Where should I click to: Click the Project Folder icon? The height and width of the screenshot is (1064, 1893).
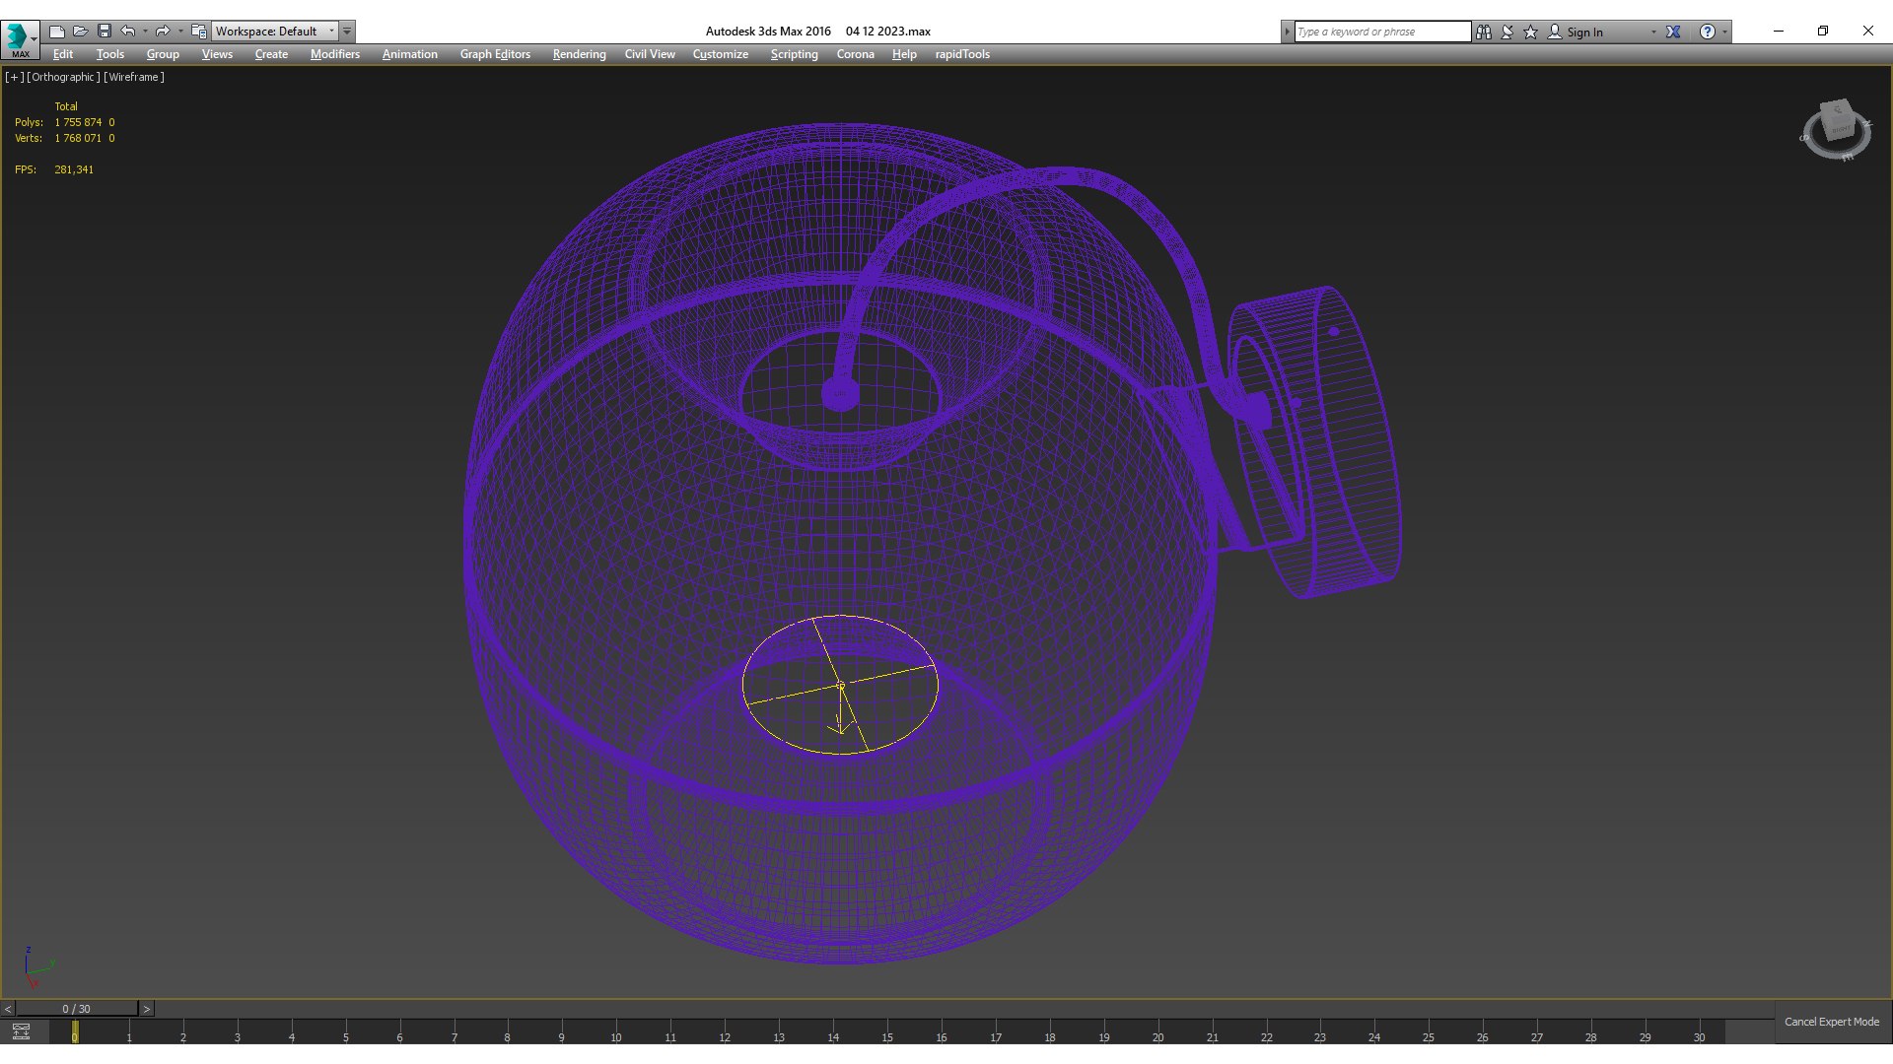pos(199,32)
